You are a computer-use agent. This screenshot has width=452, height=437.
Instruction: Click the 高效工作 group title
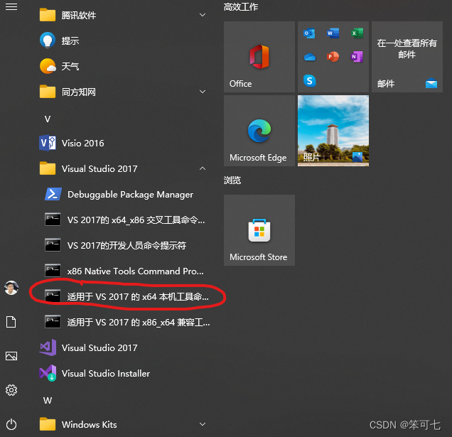pos(241,7)
